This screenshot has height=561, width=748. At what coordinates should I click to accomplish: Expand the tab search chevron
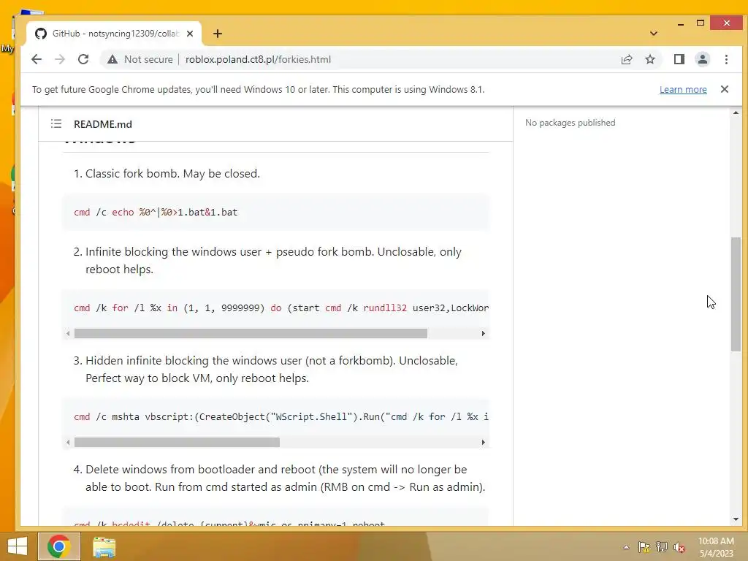[x=654, y=34]
